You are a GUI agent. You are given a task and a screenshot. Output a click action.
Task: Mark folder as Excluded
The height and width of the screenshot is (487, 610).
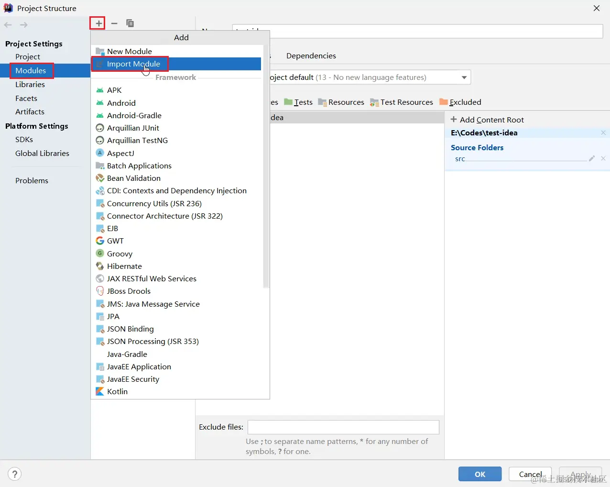tap(460, 102)
